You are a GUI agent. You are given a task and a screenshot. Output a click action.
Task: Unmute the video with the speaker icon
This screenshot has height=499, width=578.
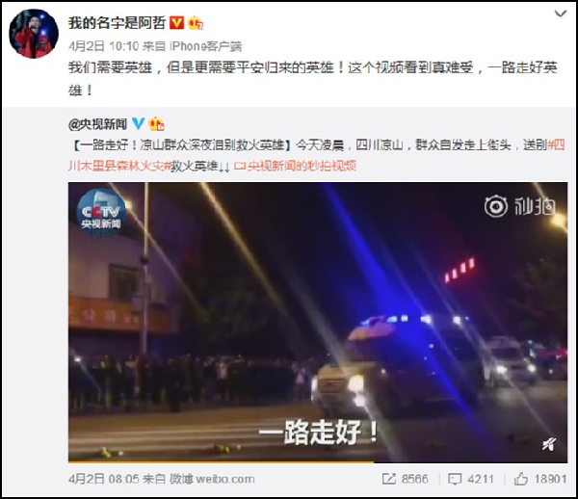pyautogui.click(x=549, y=444)
